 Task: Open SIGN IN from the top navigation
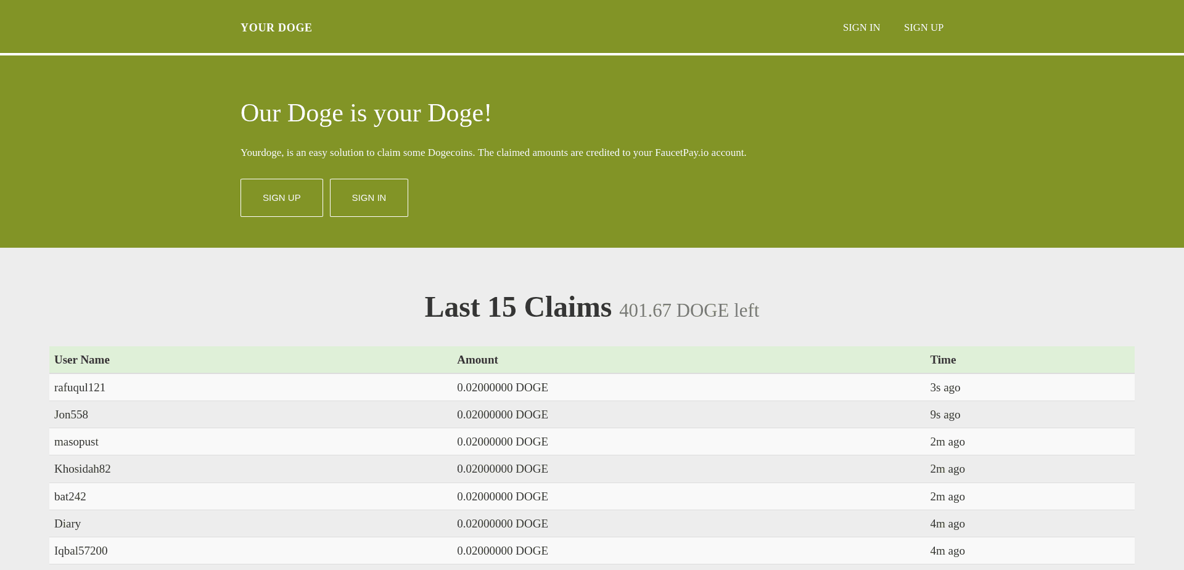[861, 27]
